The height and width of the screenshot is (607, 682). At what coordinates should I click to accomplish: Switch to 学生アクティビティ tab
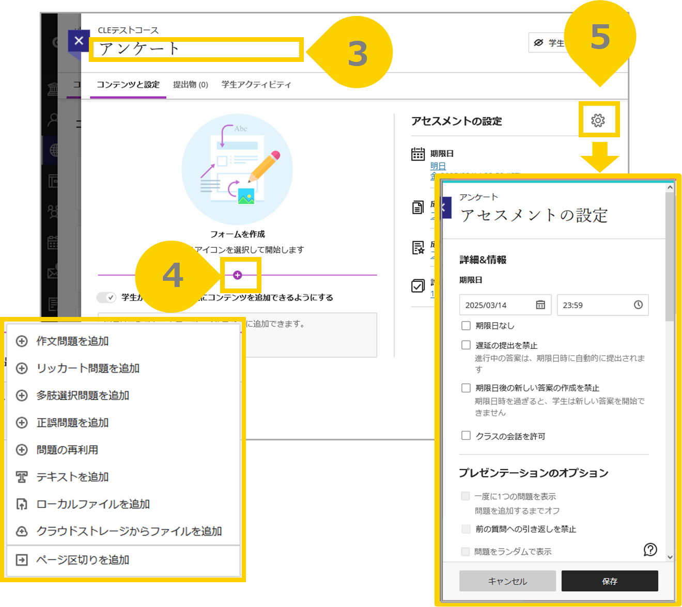(x=256, y=85)
